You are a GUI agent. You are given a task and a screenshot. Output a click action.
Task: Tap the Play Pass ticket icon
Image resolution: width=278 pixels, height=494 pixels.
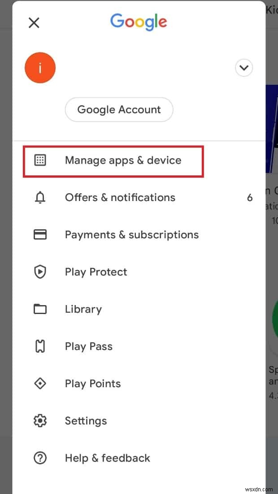(40, 346)
